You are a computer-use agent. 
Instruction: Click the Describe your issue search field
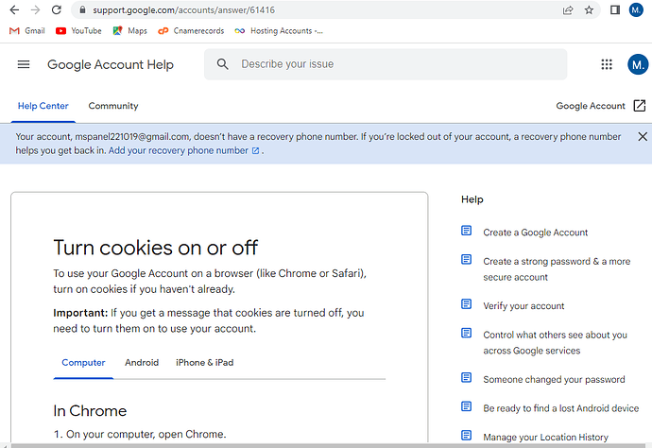pyautogui.click(x=386, y=64)
